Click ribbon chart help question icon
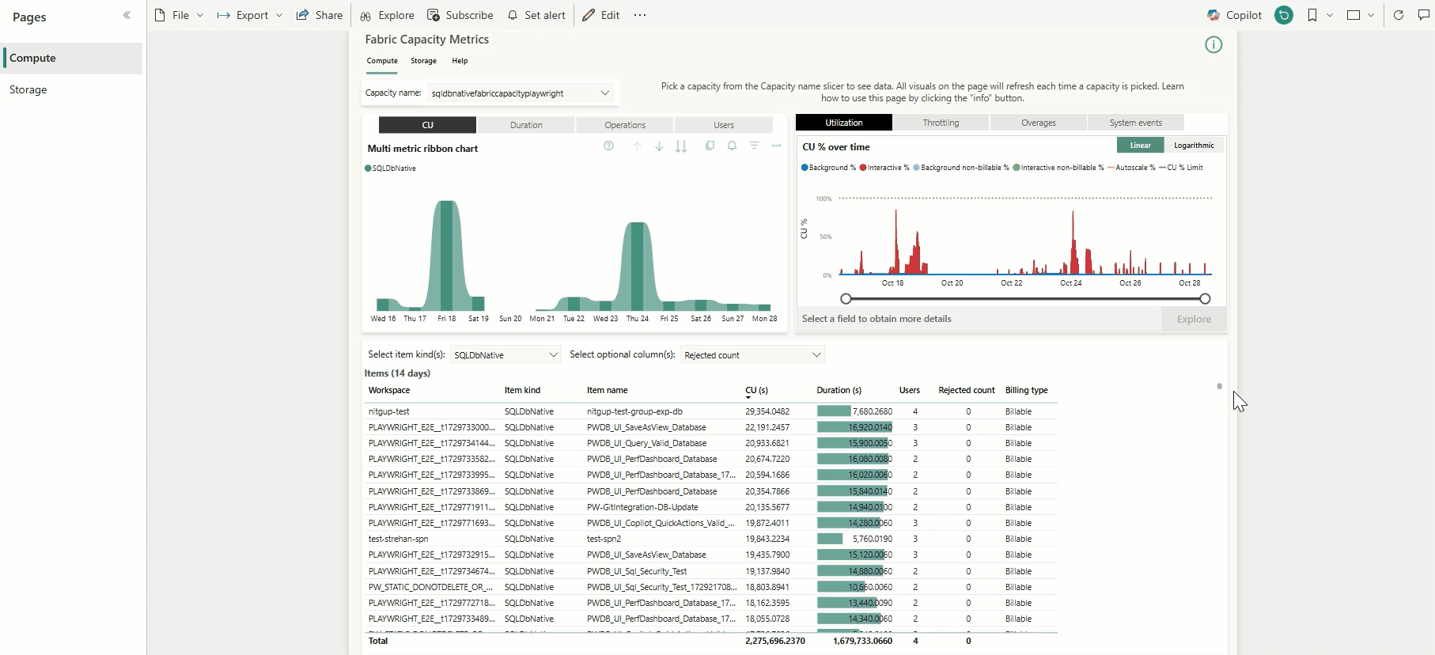The height and width of the screenshot is (655, 1435). (608, 146)
